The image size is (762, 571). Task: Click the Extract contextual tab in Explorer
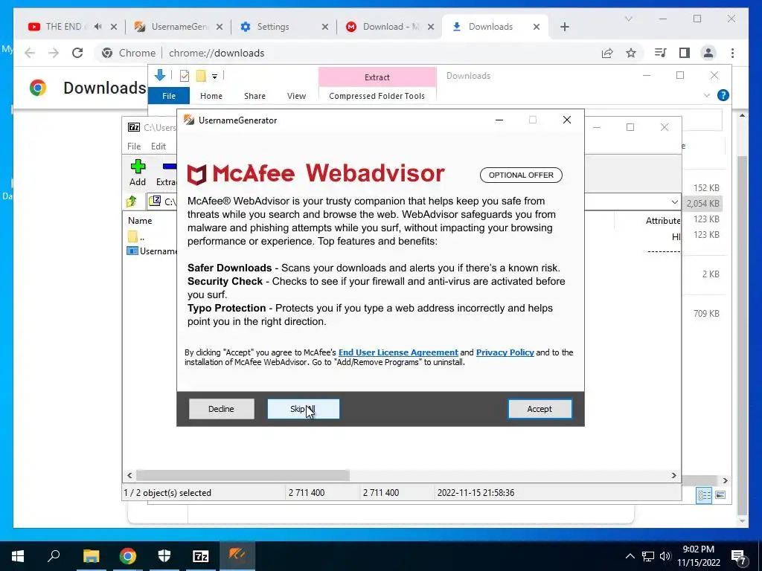click(377, 77)
